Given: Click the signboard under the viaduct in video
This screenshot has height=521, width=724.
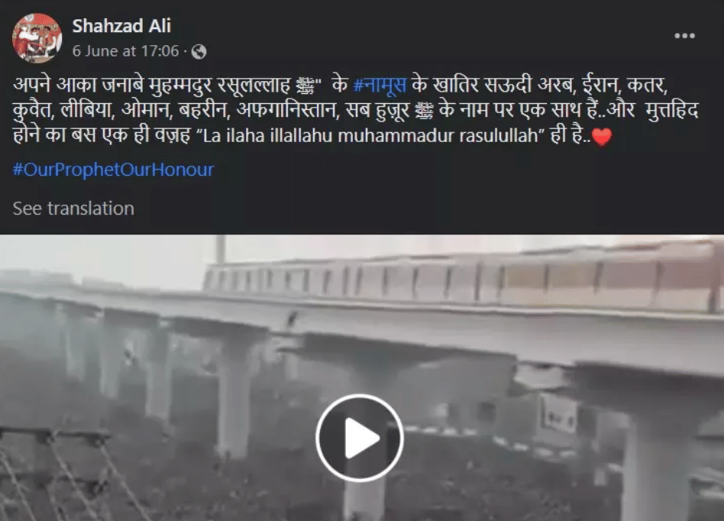Looking at the screenshot, I should coord(558,413).
